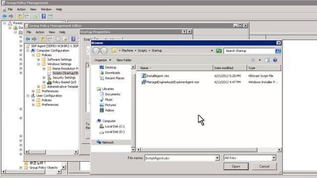Open the Organize dropdown menu
317x178 pixels.
point(103,60)
